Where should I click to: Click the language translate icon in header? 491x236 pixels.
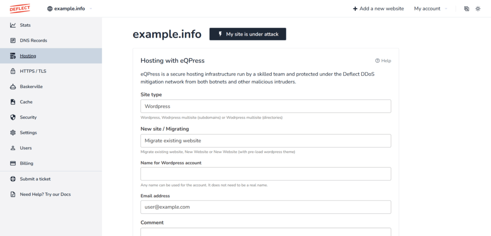(x=467, y=9)
